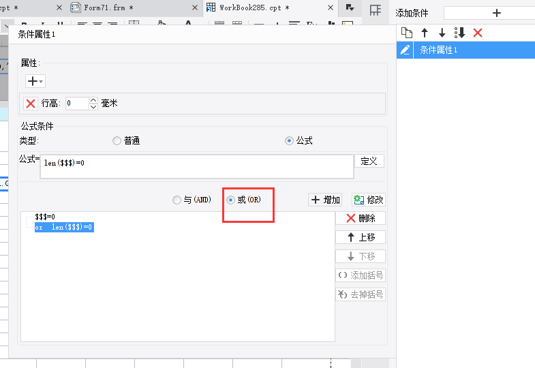Click the 上移 button
This screenshot has width=535, height=368.
point(361,237)
